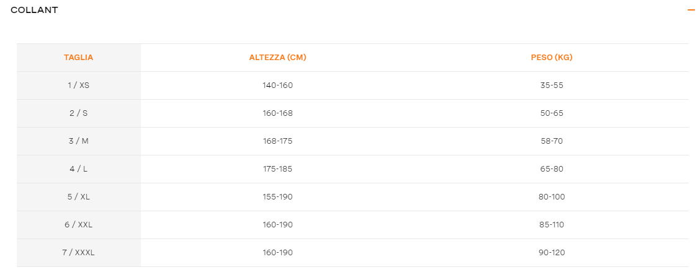Select the 168-175 height value
The image size is (700, 280).
[277, 141]
